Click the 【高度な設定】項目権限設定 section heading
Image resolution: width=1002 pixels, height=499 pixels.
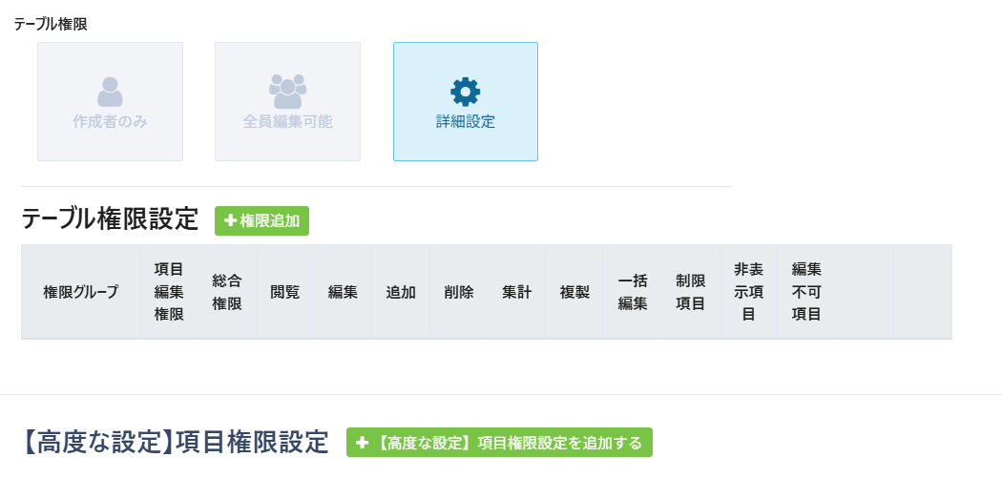175,442
